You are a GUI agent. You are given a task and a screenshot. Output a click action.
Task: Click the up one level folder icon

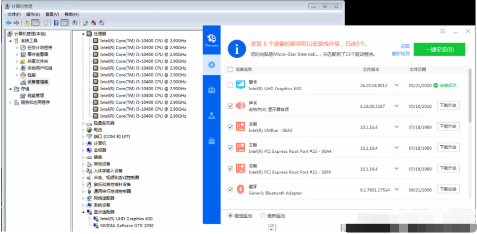(27, 23)
